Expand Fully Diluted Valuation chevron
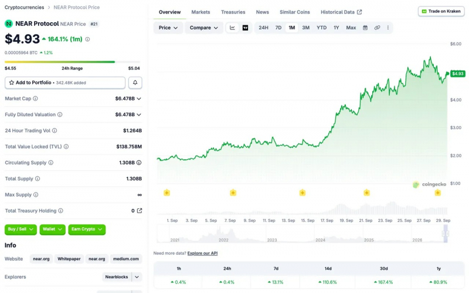469x293 pixels. coord(139,114)
